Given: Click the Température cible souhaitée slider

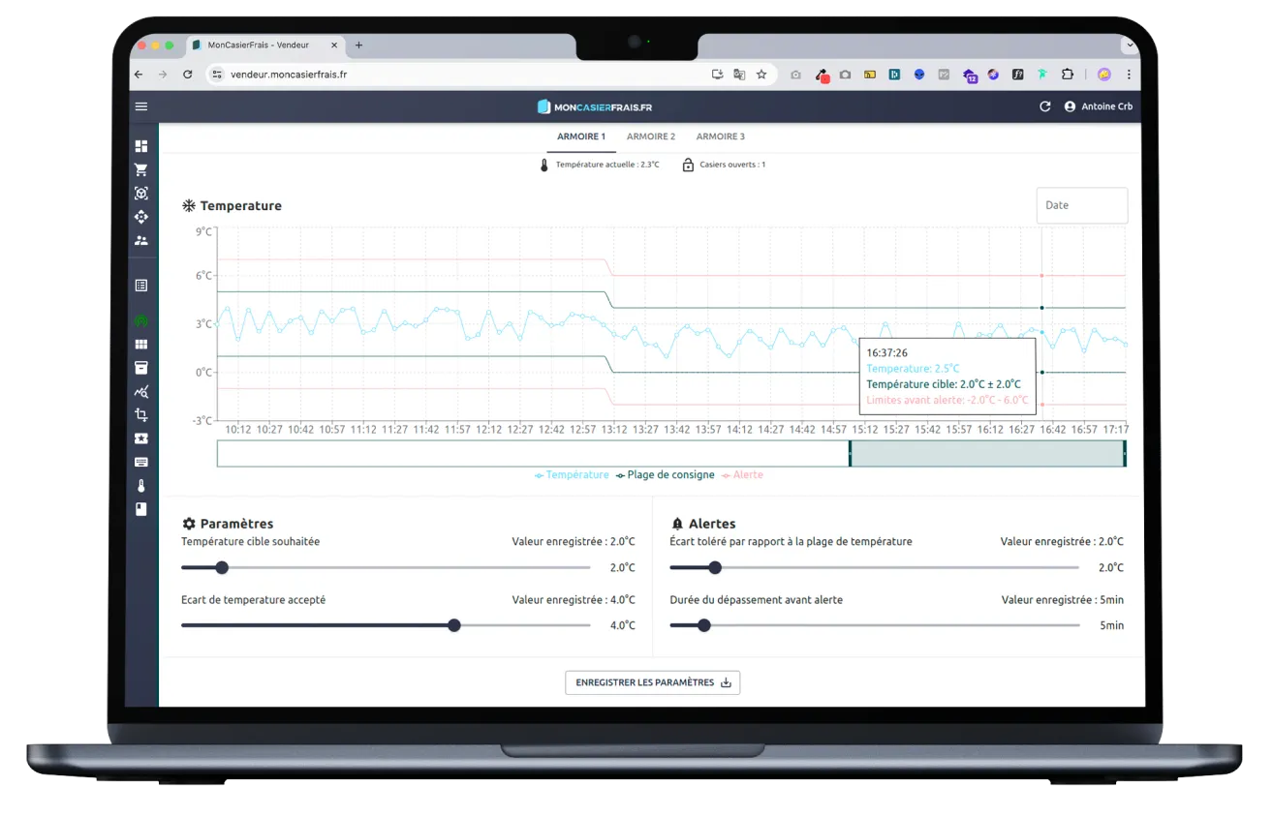Looking at the screenshot, I should 386,567.
